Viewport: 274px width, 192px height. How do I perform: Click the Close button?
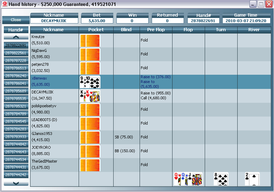coord(16,20)
